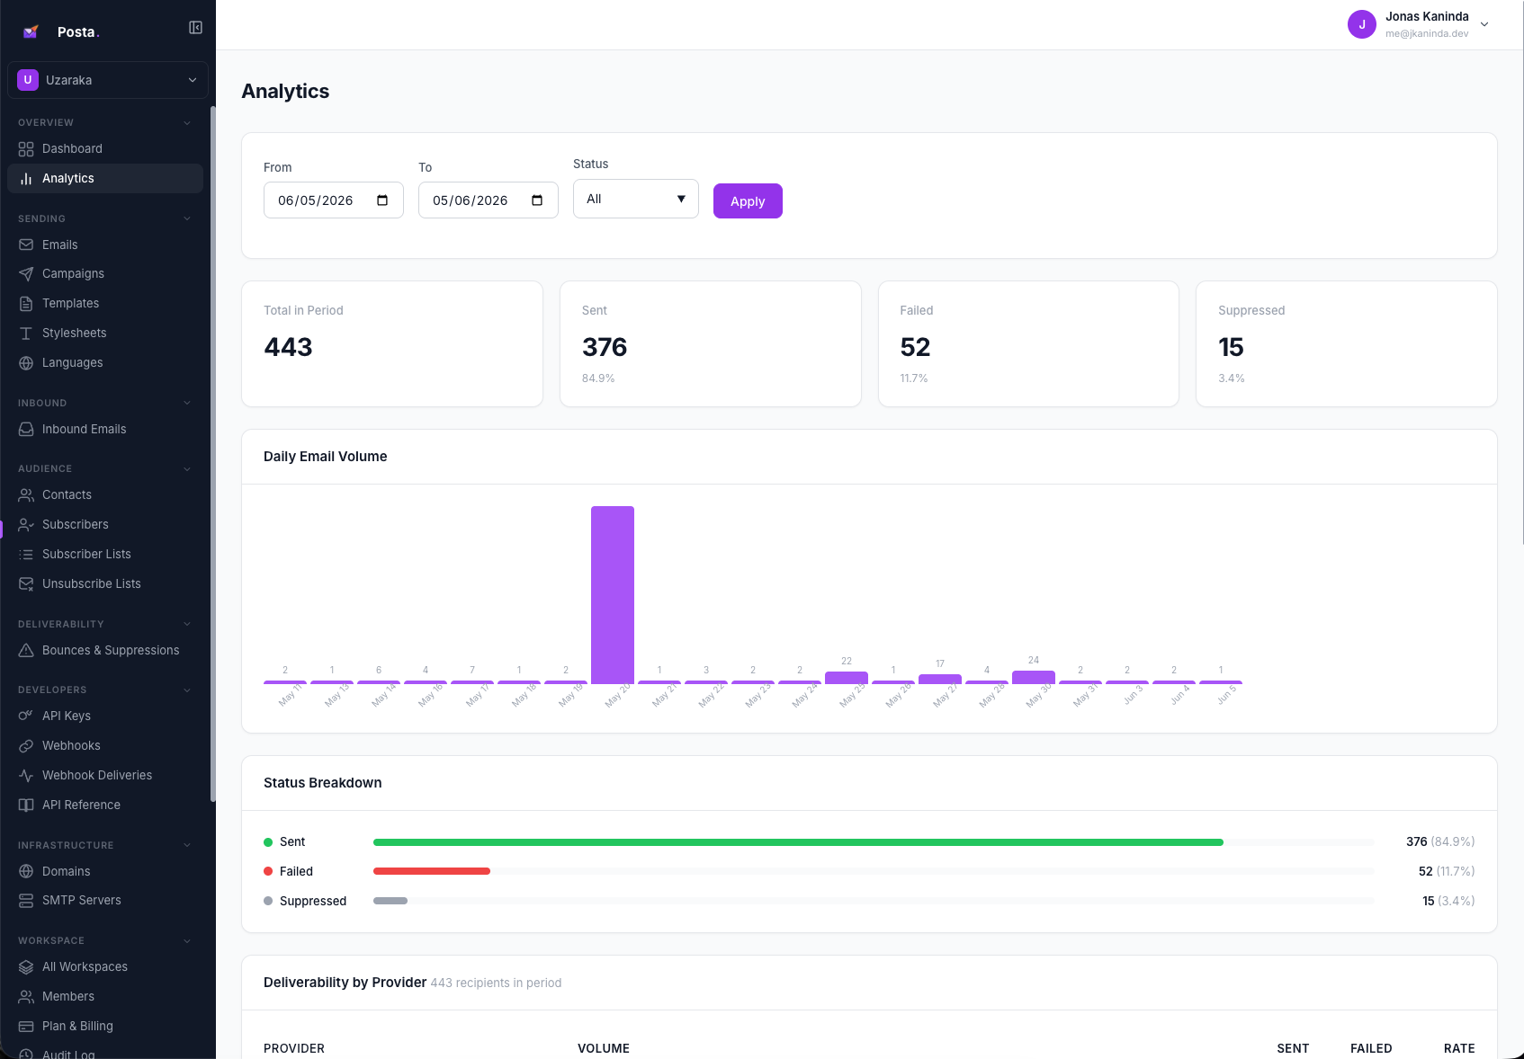Open the Campaigns page
Viewport: 1524px width, 1059px height.
coord(105,274)
